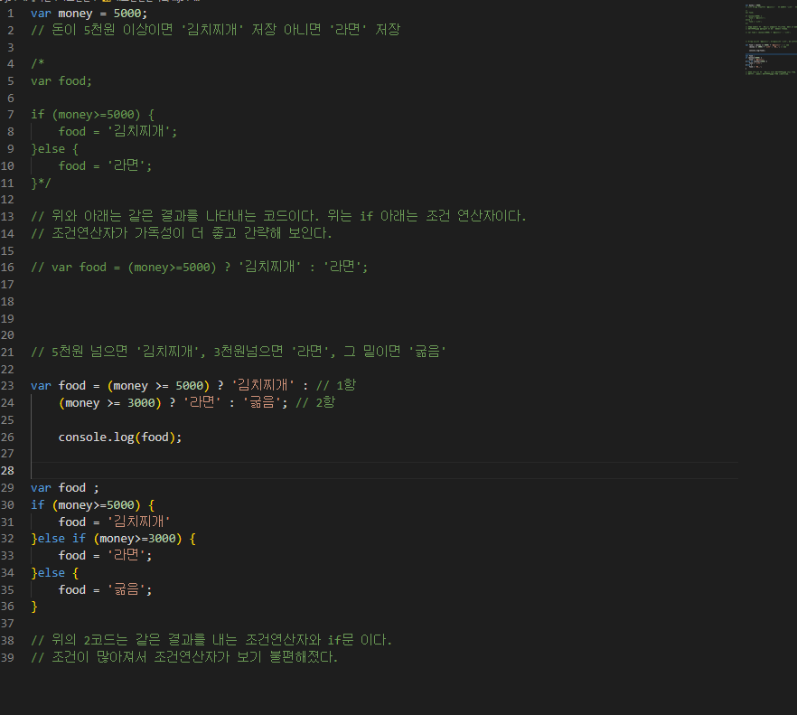Viewport: 797px width, 715px height.
Task: Click the comment on line 2 about '김치찌개' 저장
Action: [x=215, y=30]
